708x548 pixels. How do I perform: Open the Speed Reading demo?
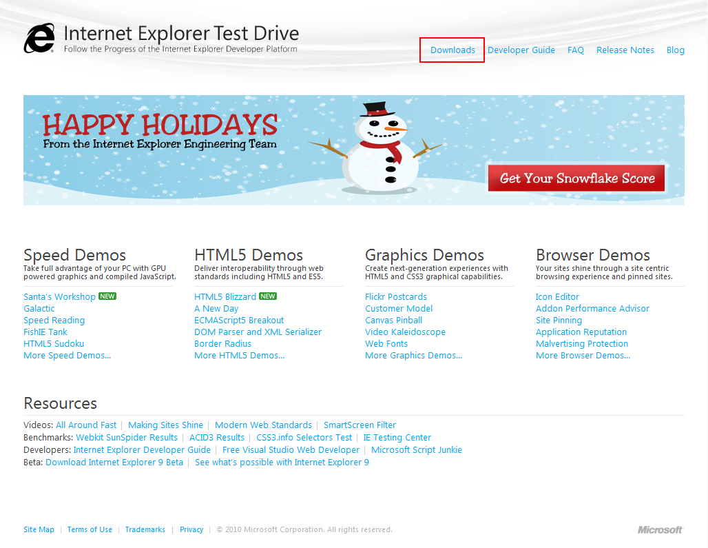coord(54,321)
